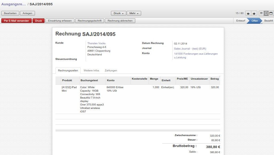The width and height of the screenshot is (274, 155).
Task: Open the Weitere Infos tab
Action: [91, 71]
